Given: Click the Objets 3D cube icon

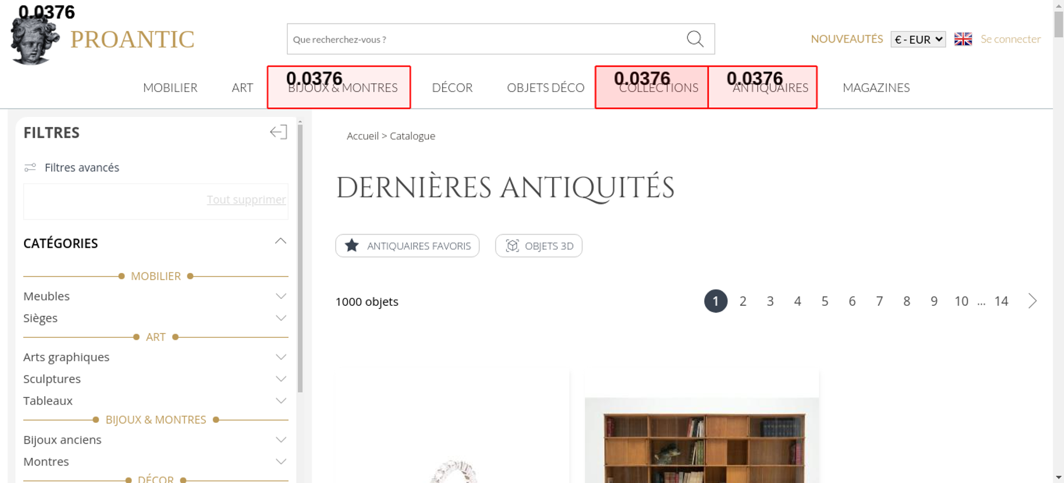Looking at the screenshot, I should coord(512,246).
